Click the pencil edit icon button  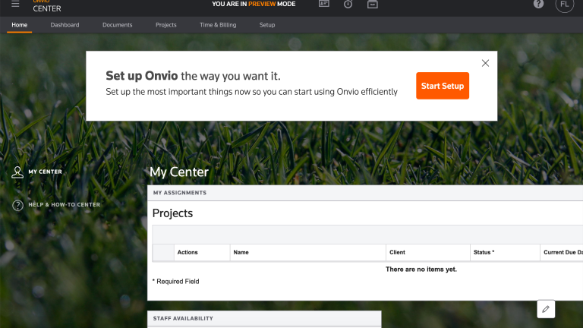(546, 309)
